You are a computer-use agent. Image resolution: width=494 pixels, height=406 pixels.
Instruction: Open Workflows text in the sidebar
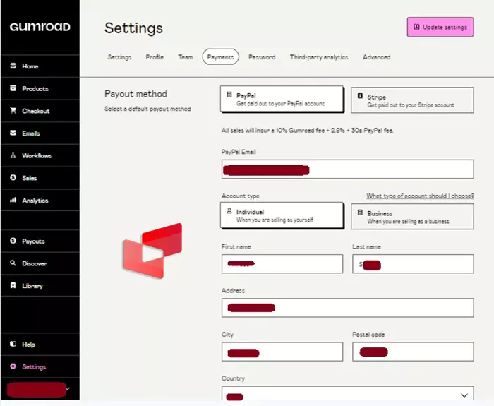pos(37,156)
